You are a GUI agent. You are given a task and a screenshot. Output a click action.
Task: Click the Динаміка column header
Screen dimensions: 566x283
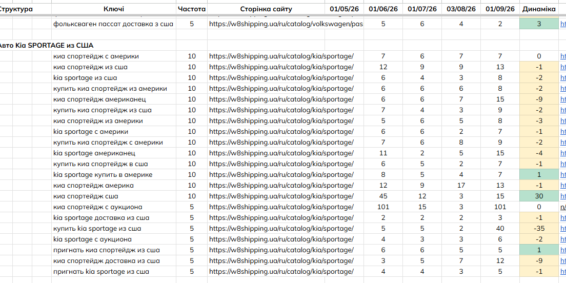point(539,9)
